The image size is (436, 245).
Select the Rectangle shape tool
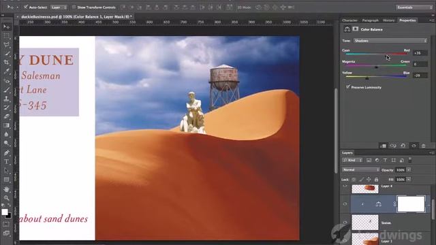click(x=6, y=180)
